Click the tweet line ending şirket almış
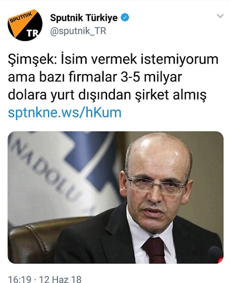 [x=107, y=95]
